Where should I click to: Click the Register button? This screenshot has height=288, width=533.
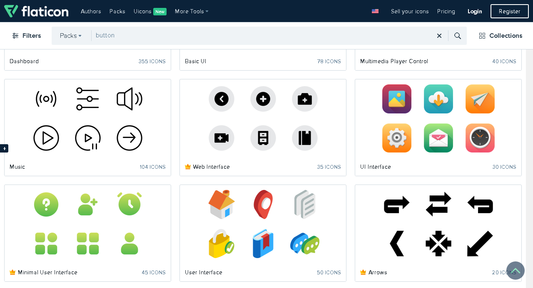click(x=509, y=11)
